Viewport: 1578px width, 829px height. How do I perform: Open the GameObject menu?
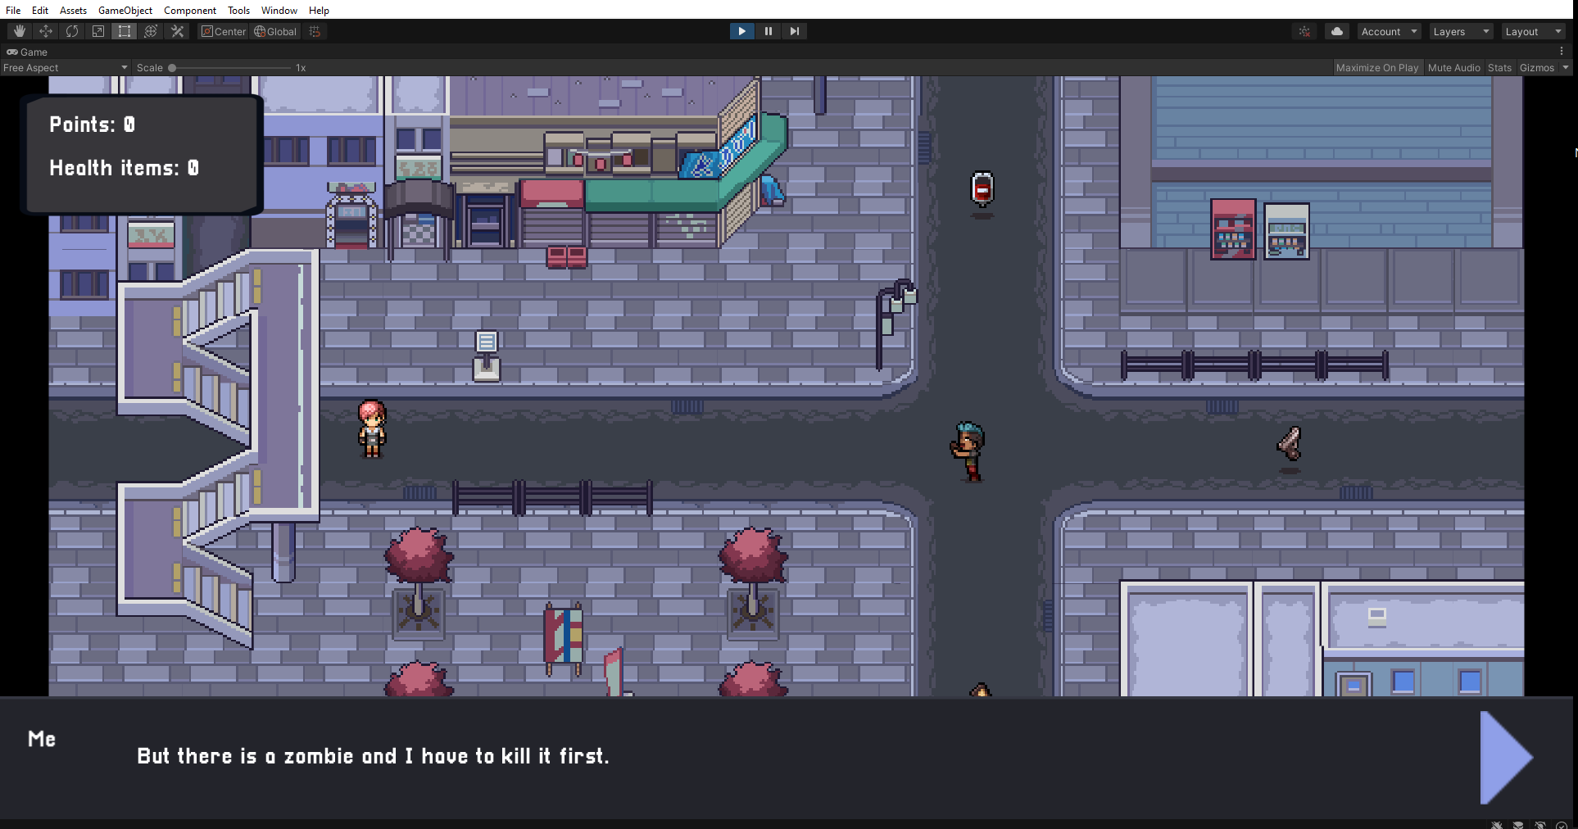pos(125,10)
